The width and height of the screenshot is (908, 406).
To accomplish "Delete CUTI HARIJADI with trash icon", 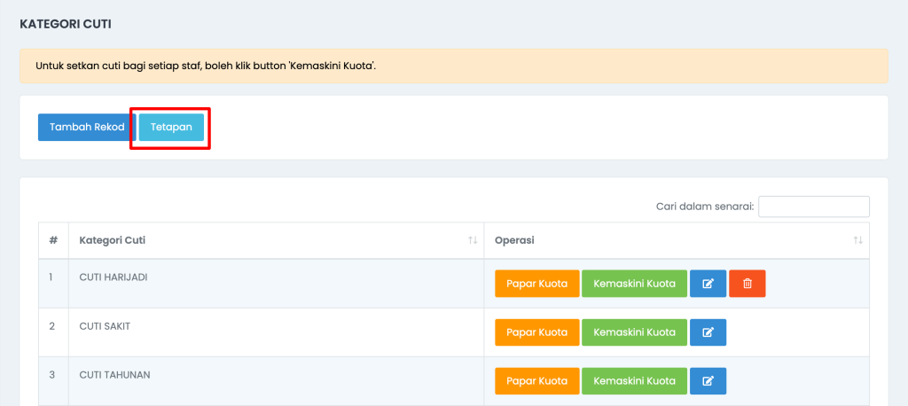I will coord(747,284).
